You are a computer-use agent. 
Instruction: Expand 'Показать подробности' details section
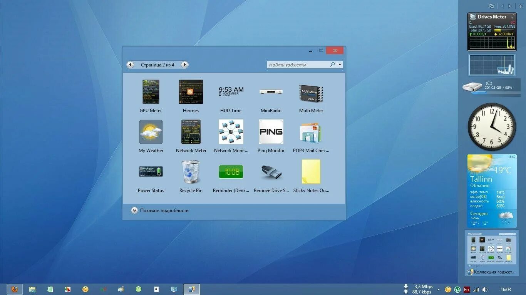134,210
